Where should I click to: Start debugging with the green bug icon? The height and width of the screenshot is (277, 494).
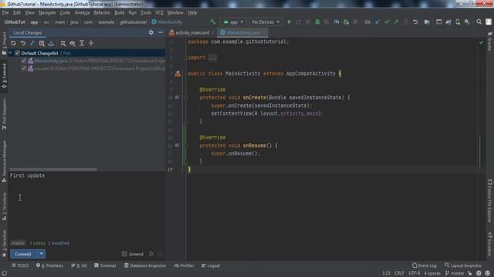(317, 22)
